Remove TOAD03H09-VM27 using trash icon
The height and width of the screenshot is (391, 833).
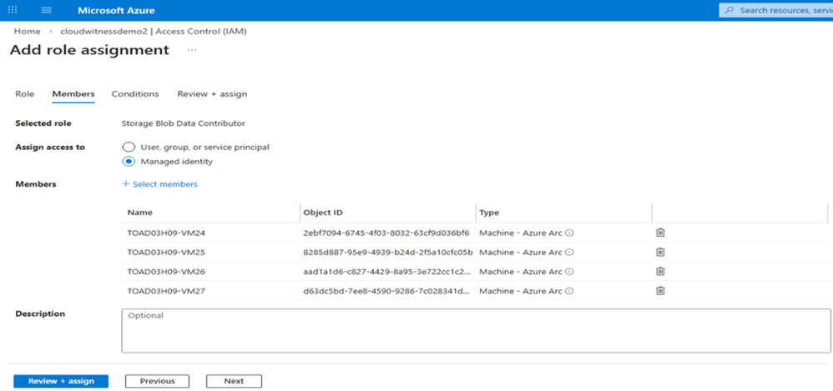pyautogui.click(x=660, y=291)
